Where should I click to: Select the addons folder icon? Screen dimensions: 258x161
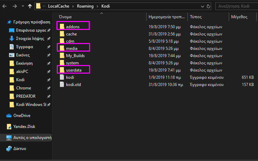click(62, 26)
